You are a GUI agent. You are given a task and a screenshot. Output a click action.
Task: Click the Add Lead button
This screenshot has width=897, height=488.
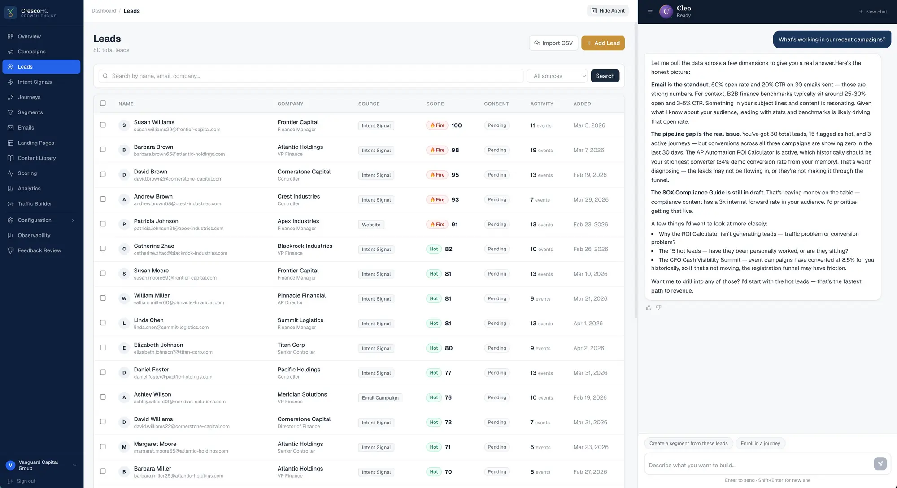(x=603, y=43)
